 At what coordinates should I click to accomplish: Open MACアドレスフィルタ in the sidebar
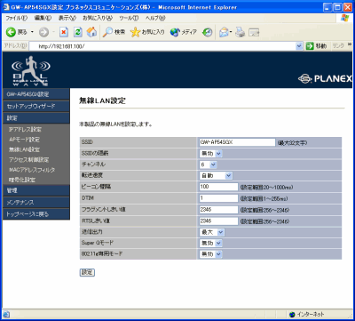coord(32,170)
